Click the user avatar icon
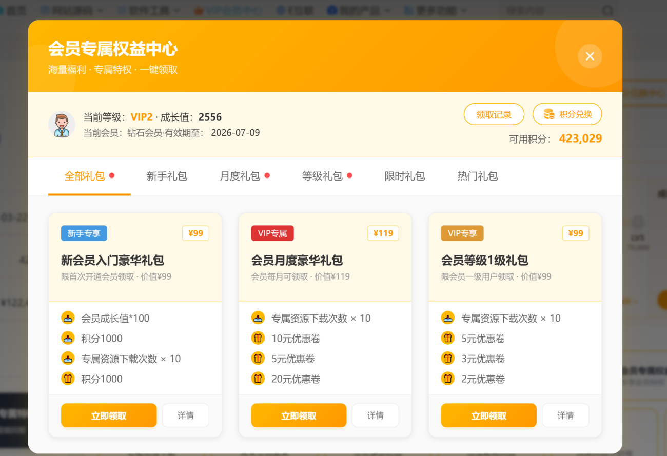The height and width of the screenshot is (456, 667). point(62,124)
